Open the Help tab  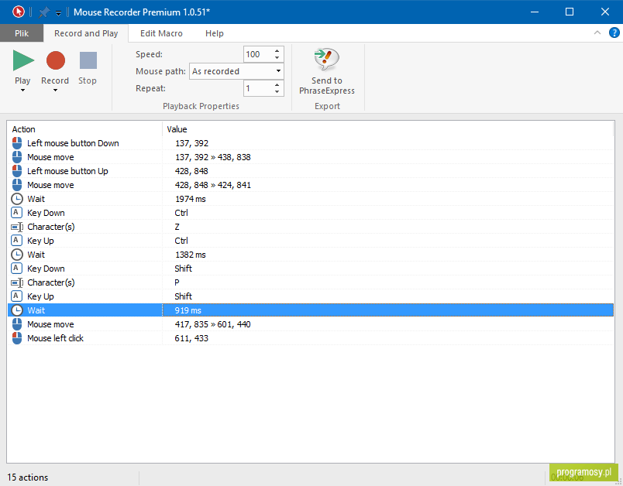[215, 33]
